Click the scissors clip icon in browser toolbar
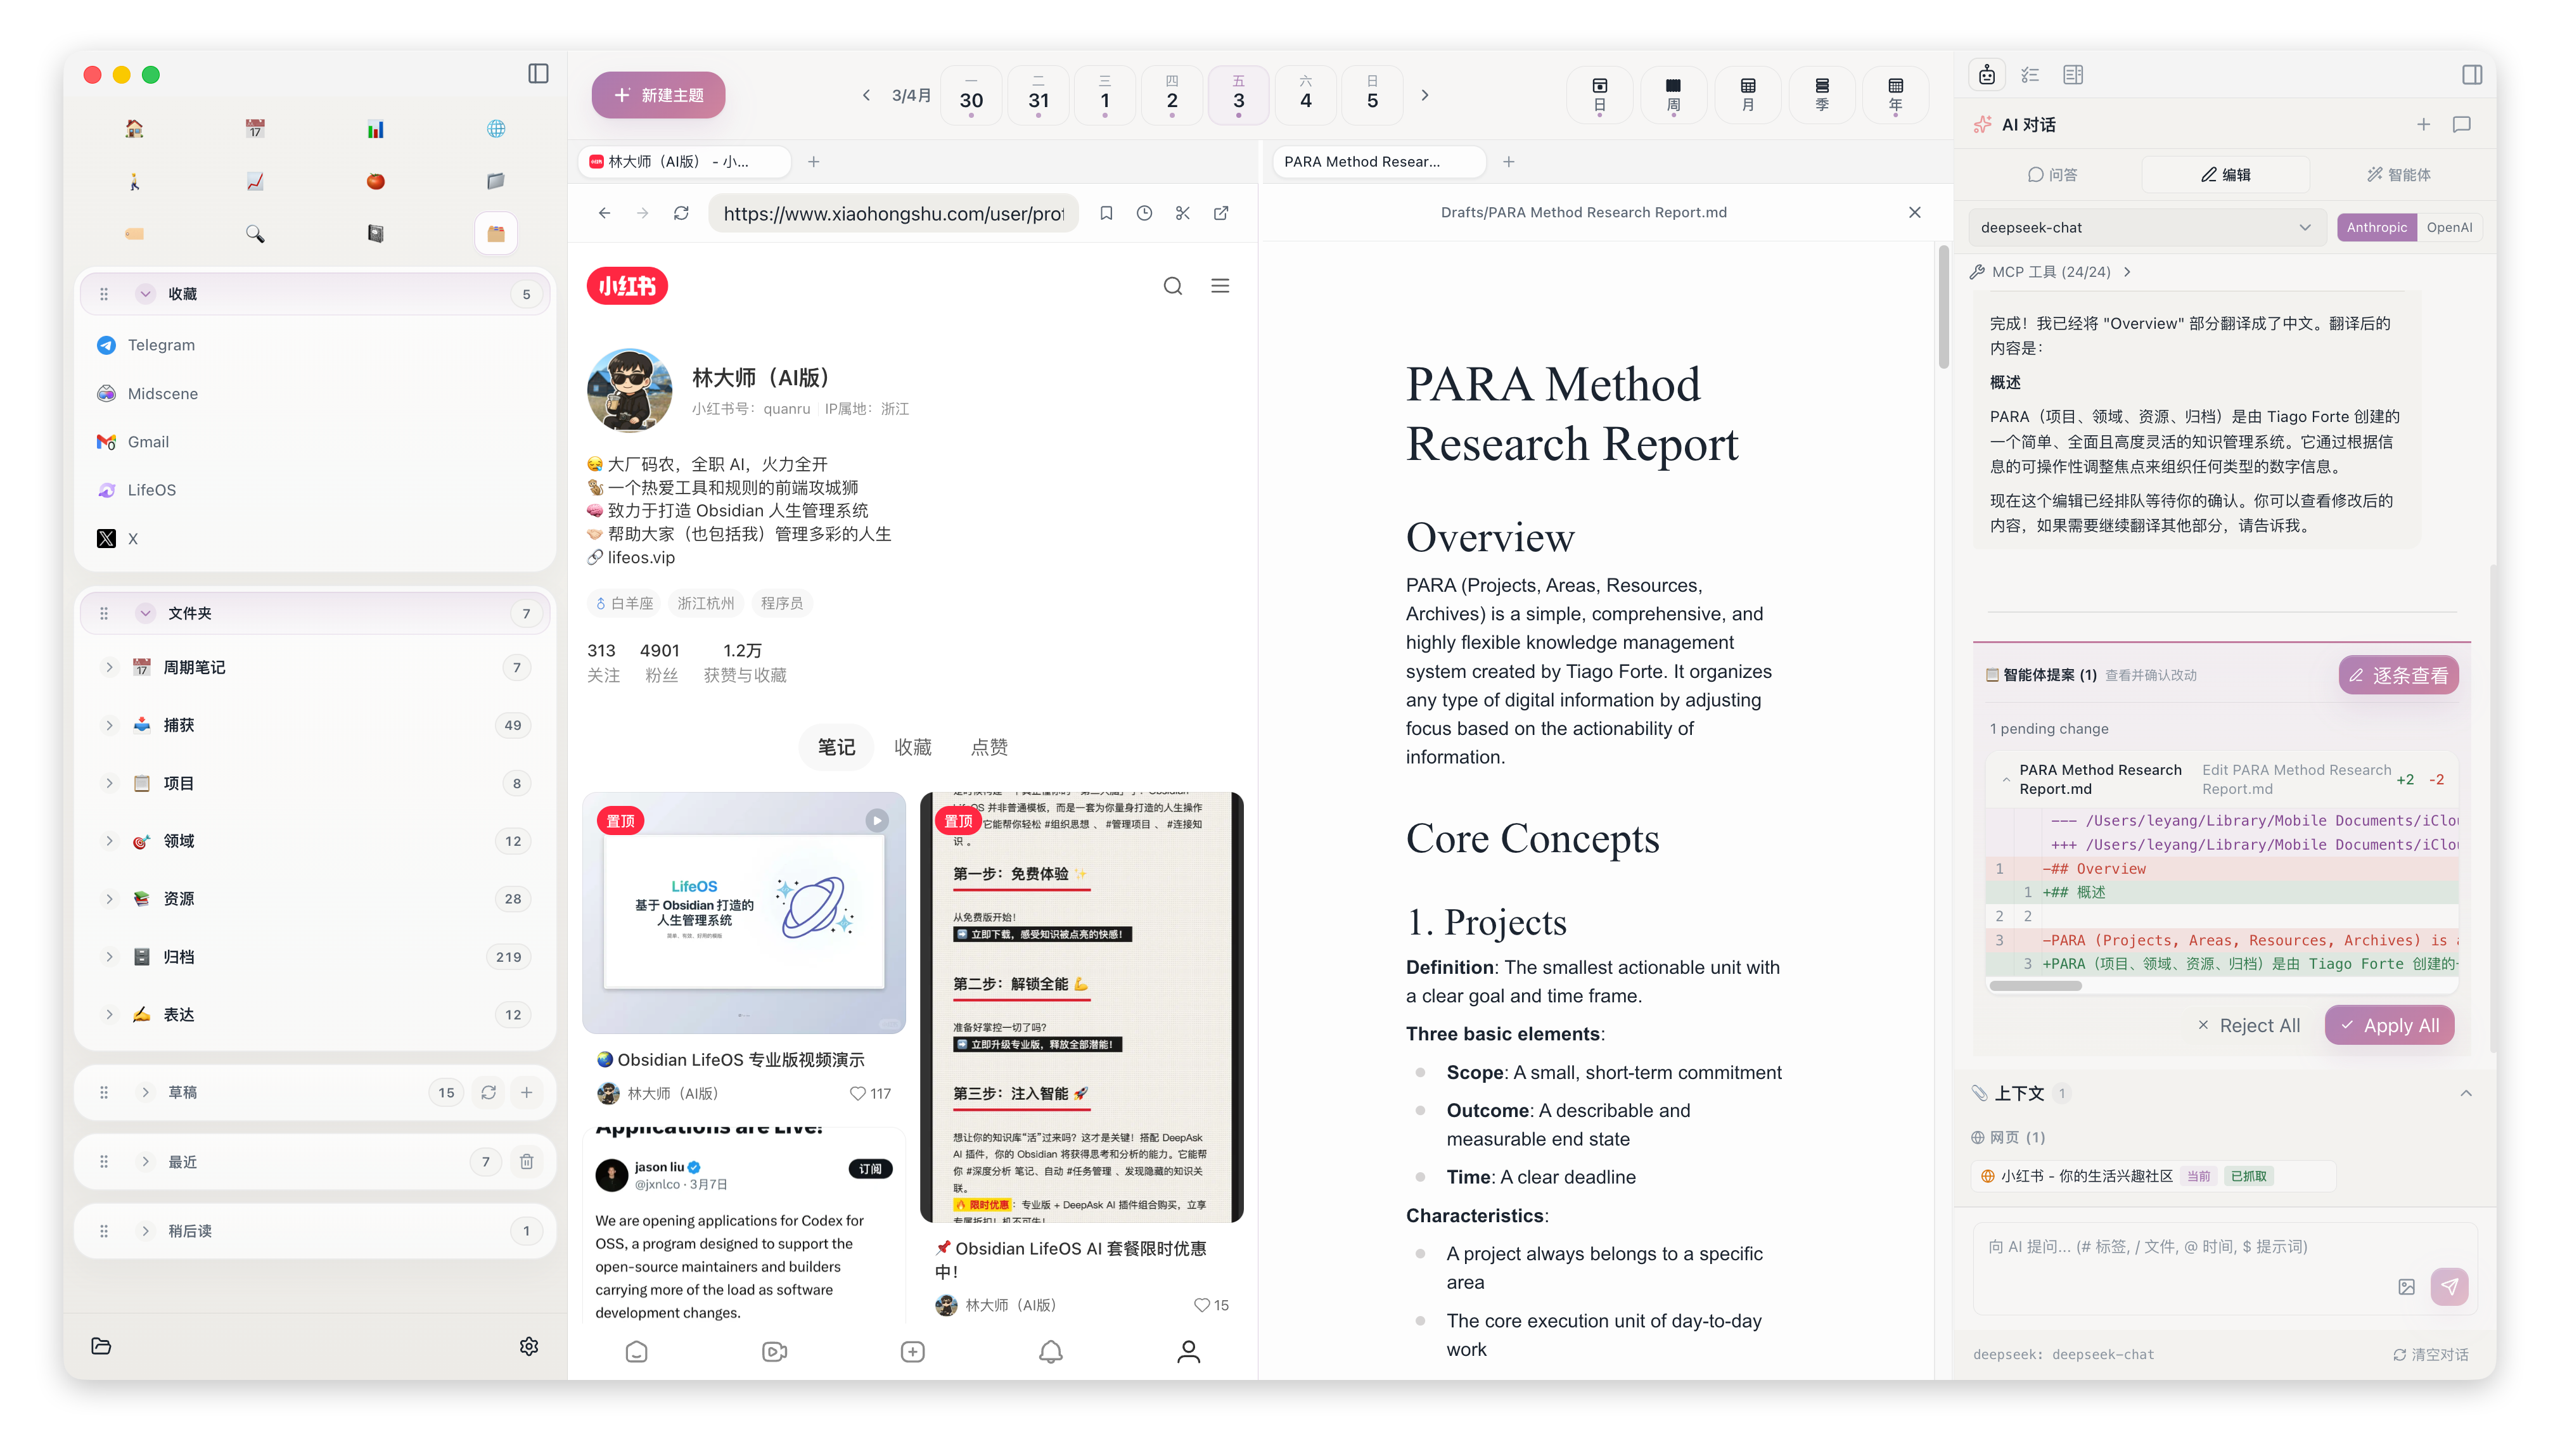2560x1456 pixels. pyautogui.click(x=1183, y=213)
